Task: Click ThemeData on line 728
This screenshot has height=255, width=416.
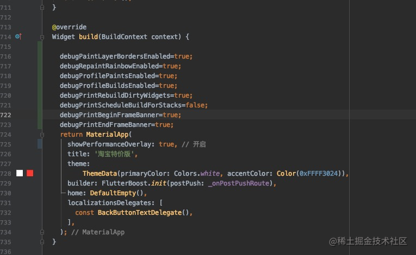Action: coord(100,174)
